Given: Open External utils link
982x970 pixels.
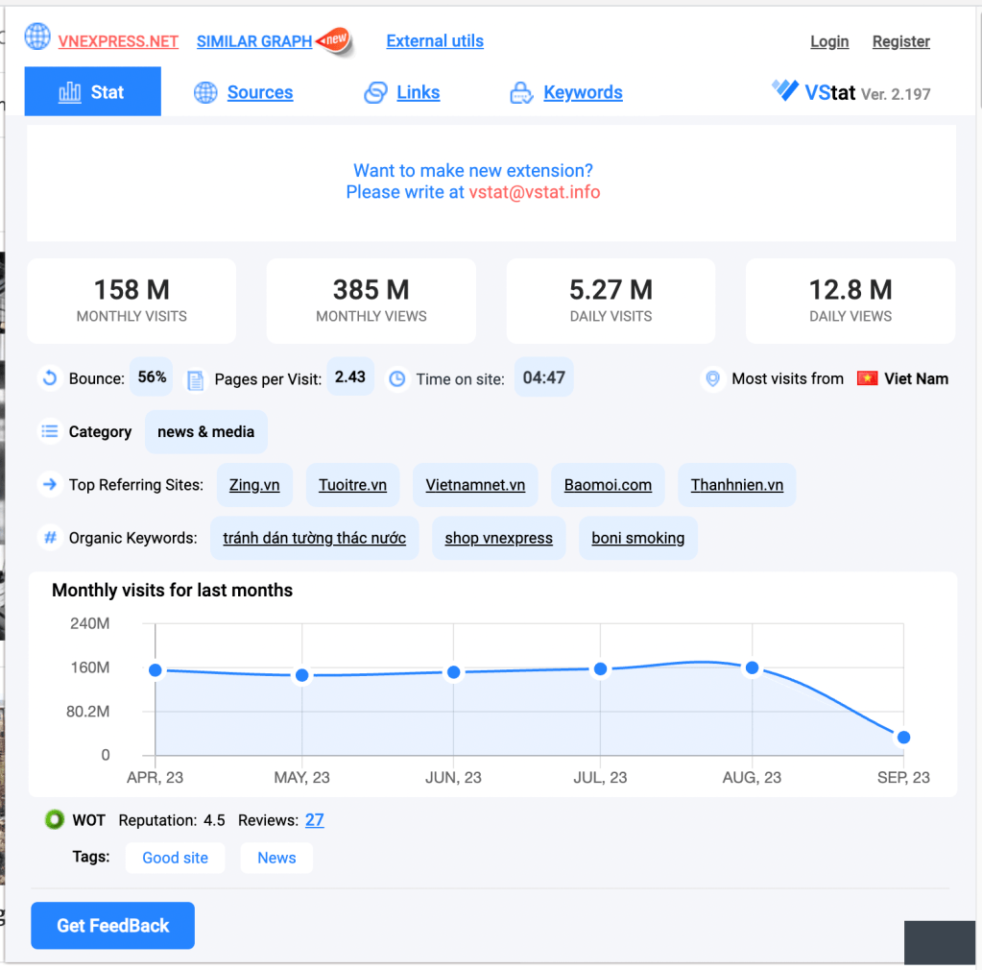Looking at the screenshot, I should 435,40.
